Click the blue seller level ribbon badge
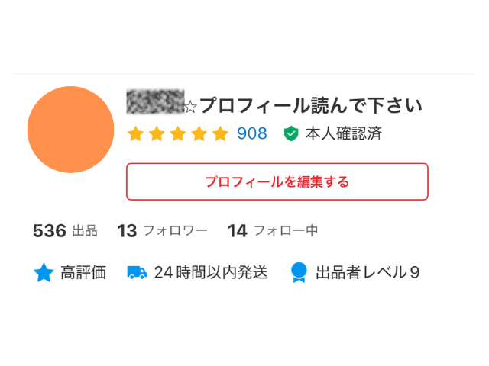 (299, 272)
